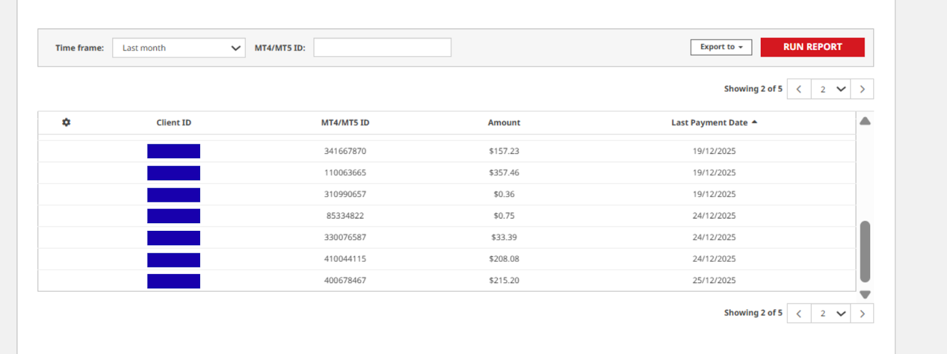Open table column settings gear icon
947x354 pixels.
[x=66, y=122]
